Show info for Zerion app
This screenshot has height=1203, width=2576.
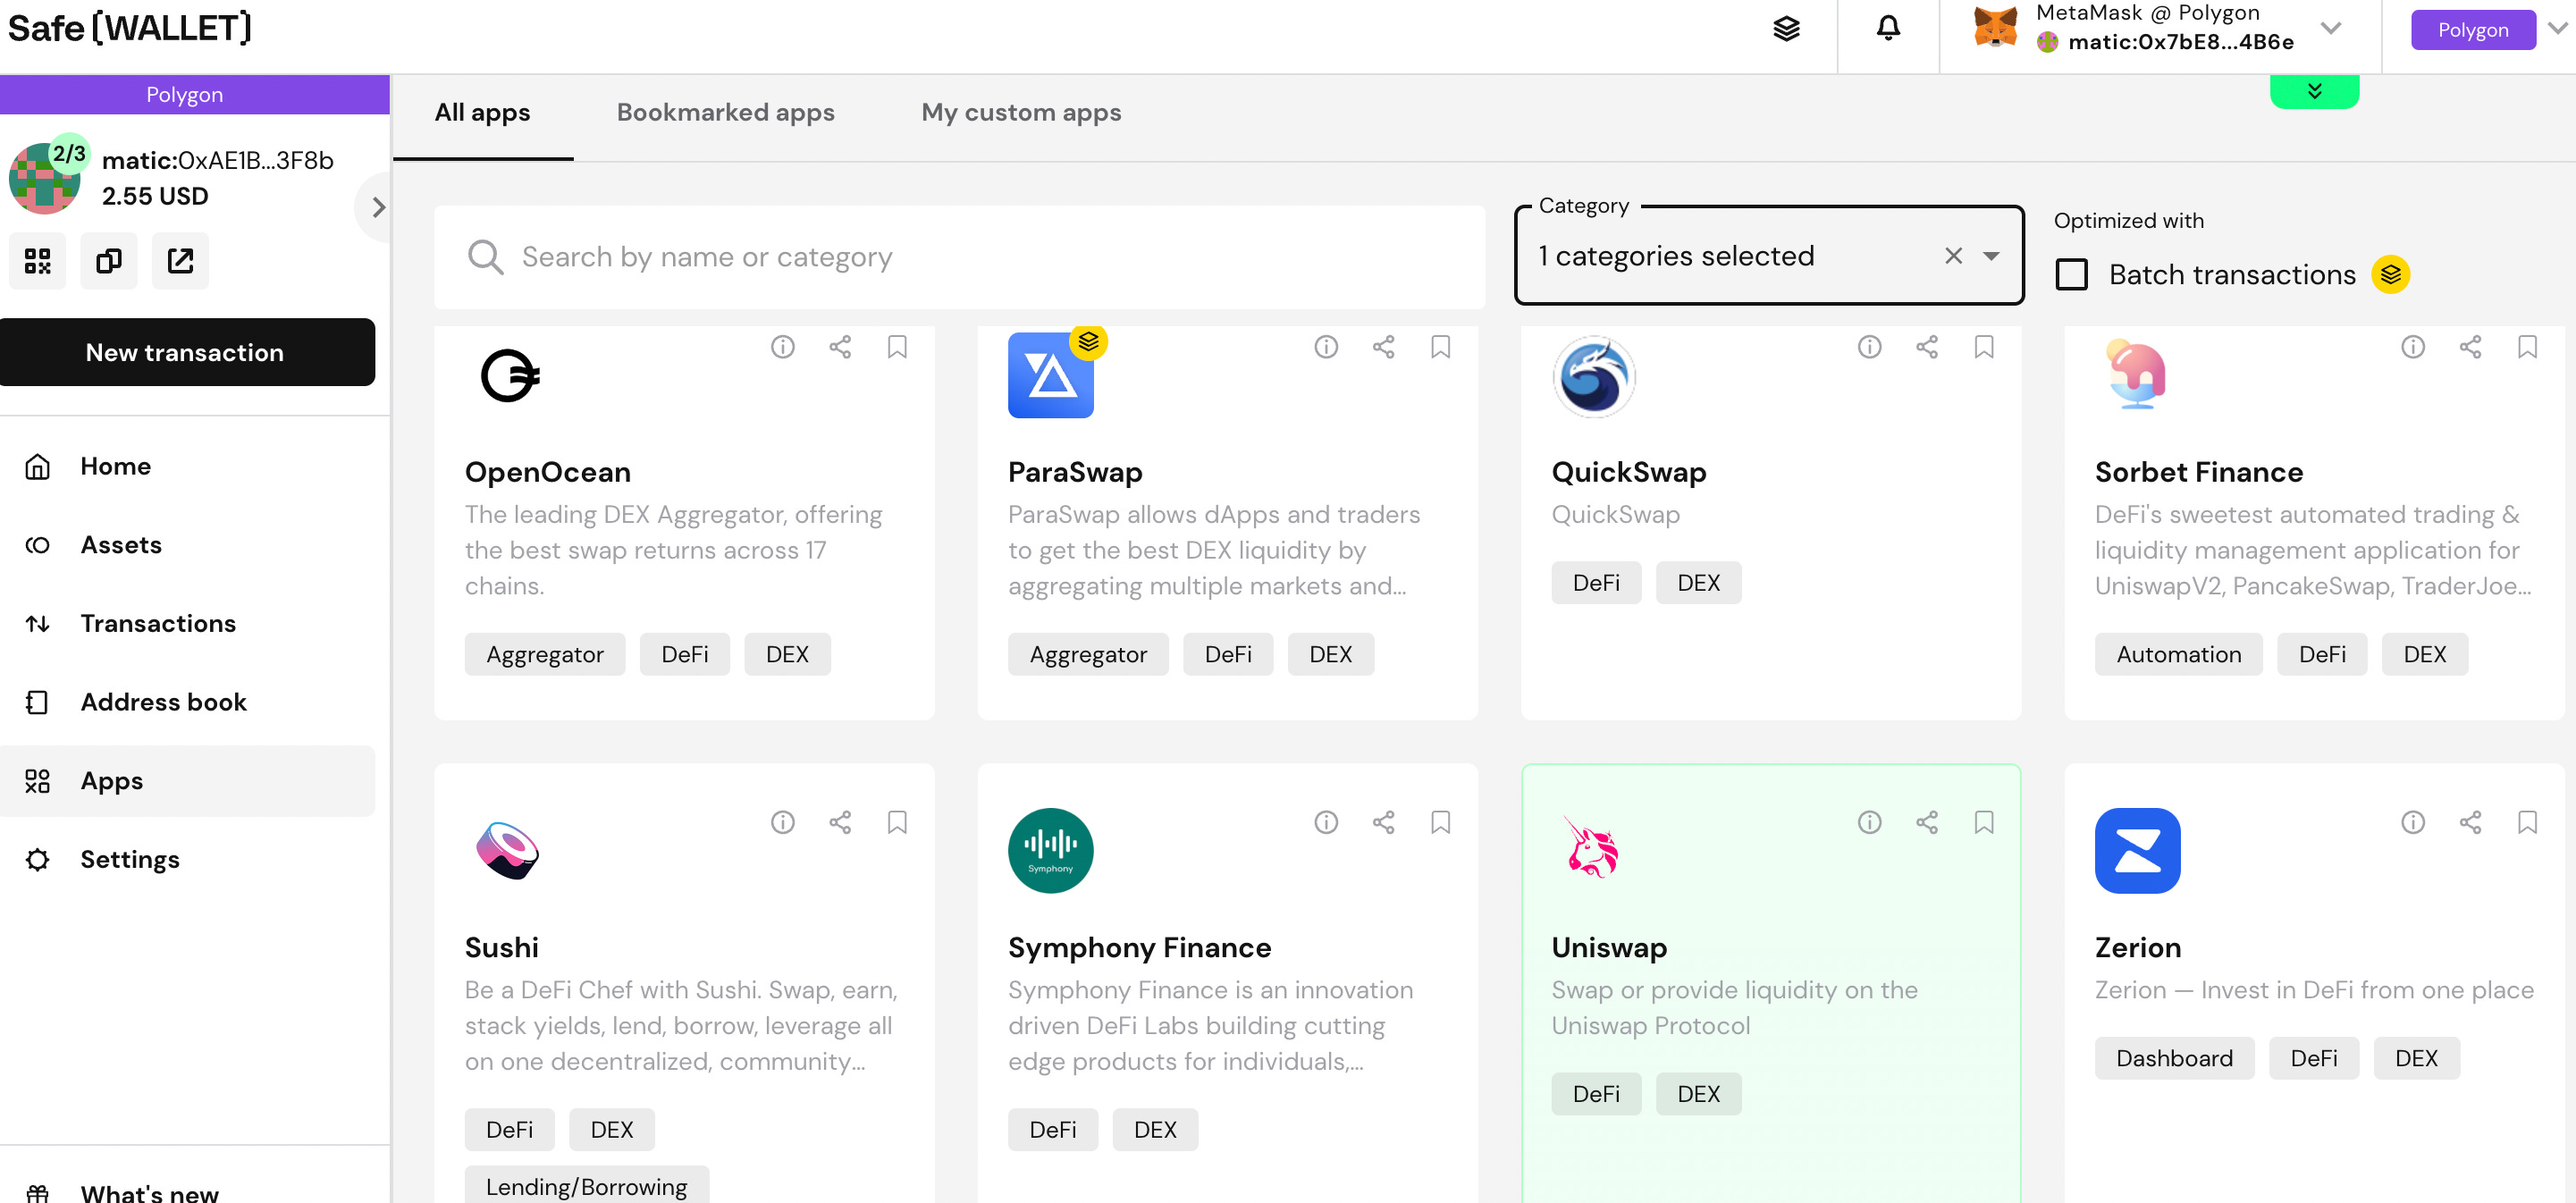click(2413, 822)
